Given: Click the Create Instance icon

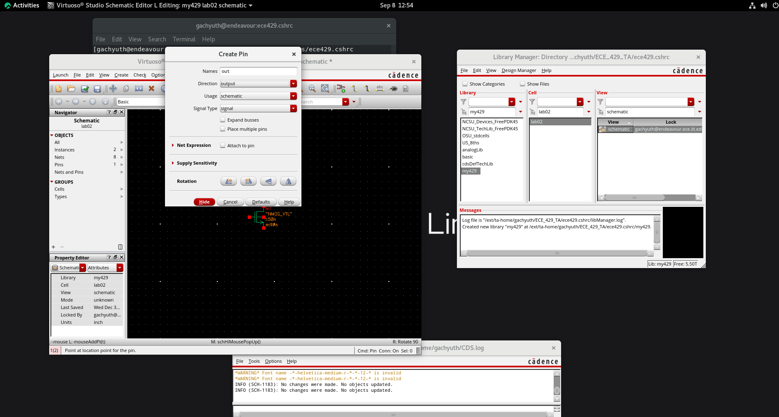Looking at the screenshot, I should pos(341,89).
